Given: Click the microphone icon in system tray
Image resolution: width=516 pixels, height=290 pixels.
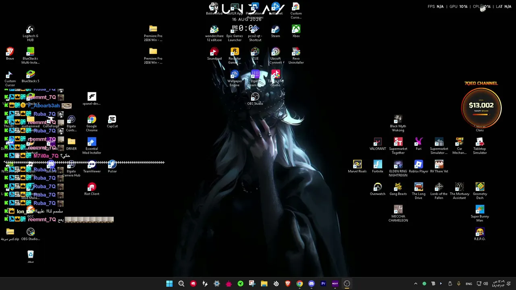Looking at the screenshot, I should point(458,284).
